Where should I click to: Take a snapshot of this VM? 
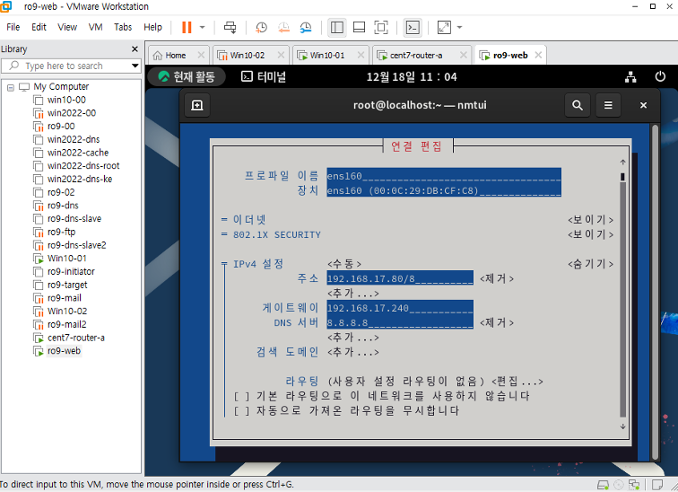click(x=261, y=28)
